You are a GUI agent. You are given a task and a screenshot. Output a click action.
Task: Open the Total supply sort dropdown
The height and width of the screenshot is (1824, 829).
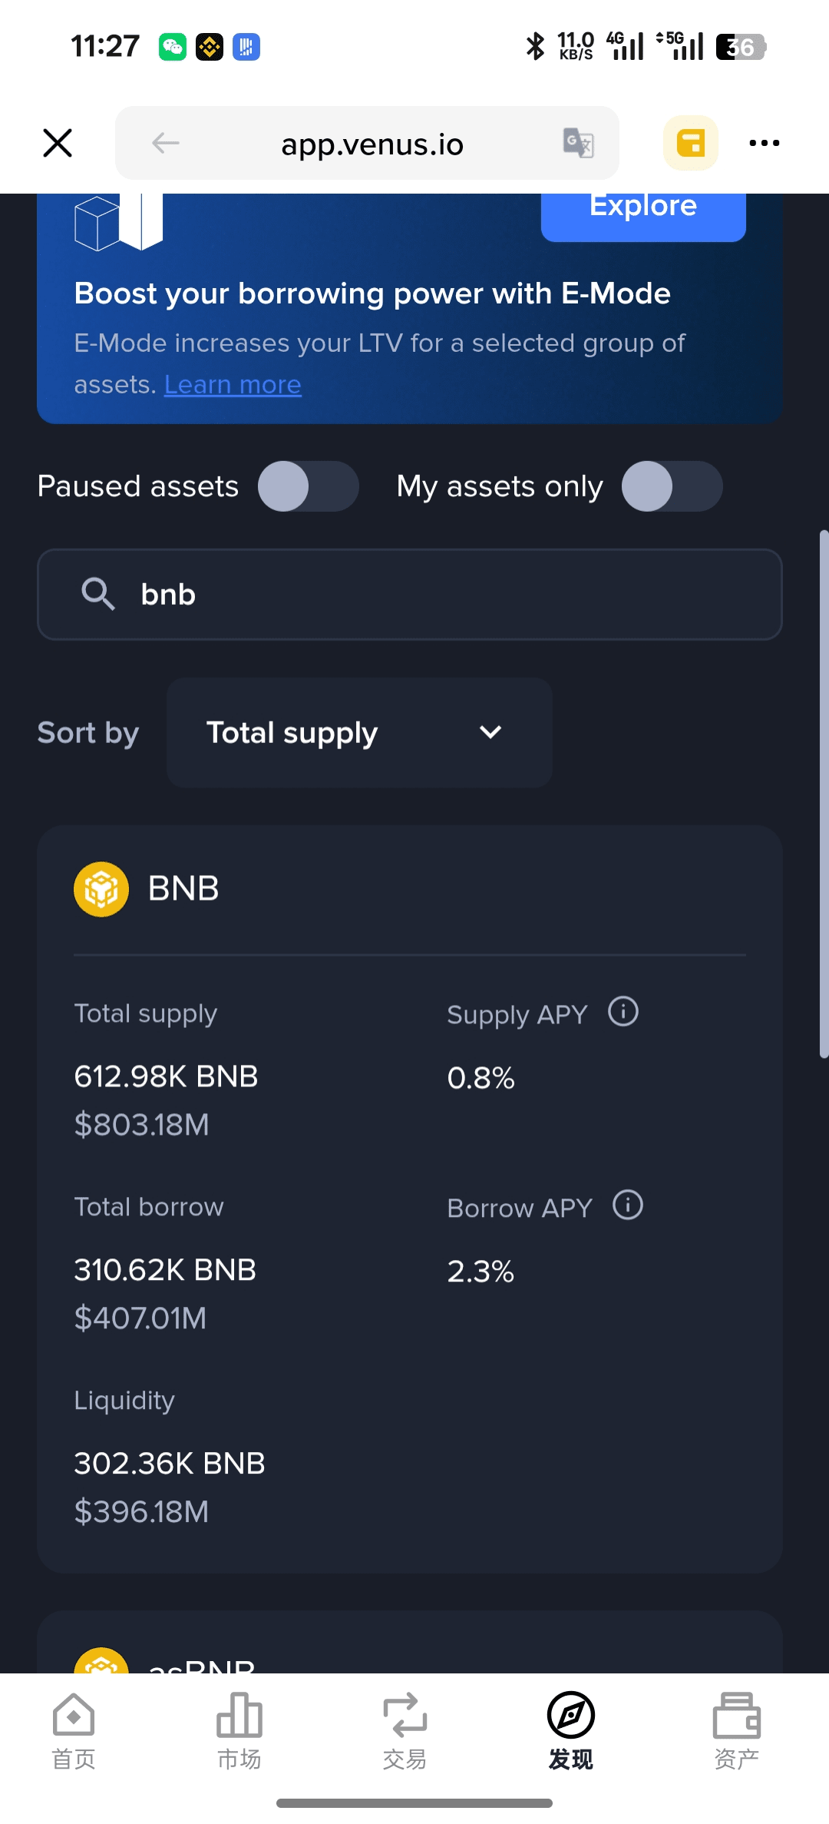pos(358,733)
